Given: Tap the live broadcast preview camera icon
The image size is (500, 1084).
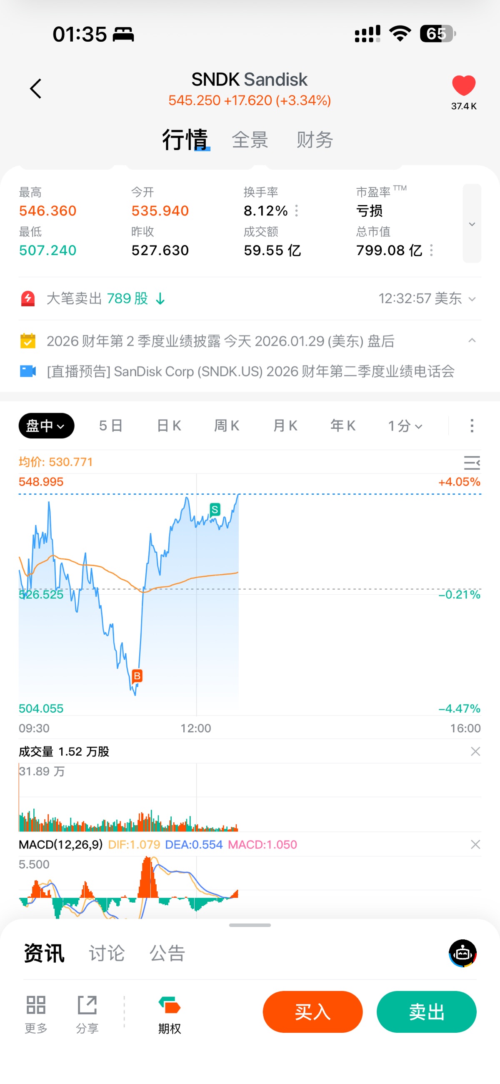Looking at the screenshot, I should (x=28, y=371).
